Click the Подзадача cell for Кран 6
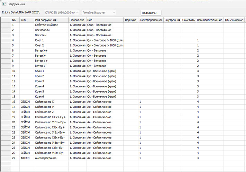246x172 pixels. (78, 97)
